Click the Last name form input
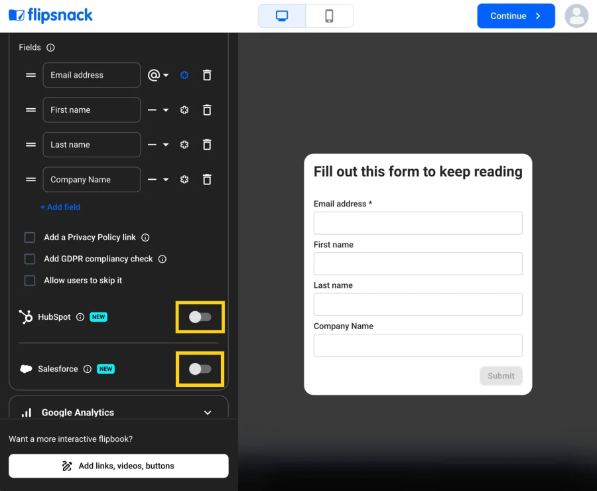597x491 pixels. click(417, 304)
